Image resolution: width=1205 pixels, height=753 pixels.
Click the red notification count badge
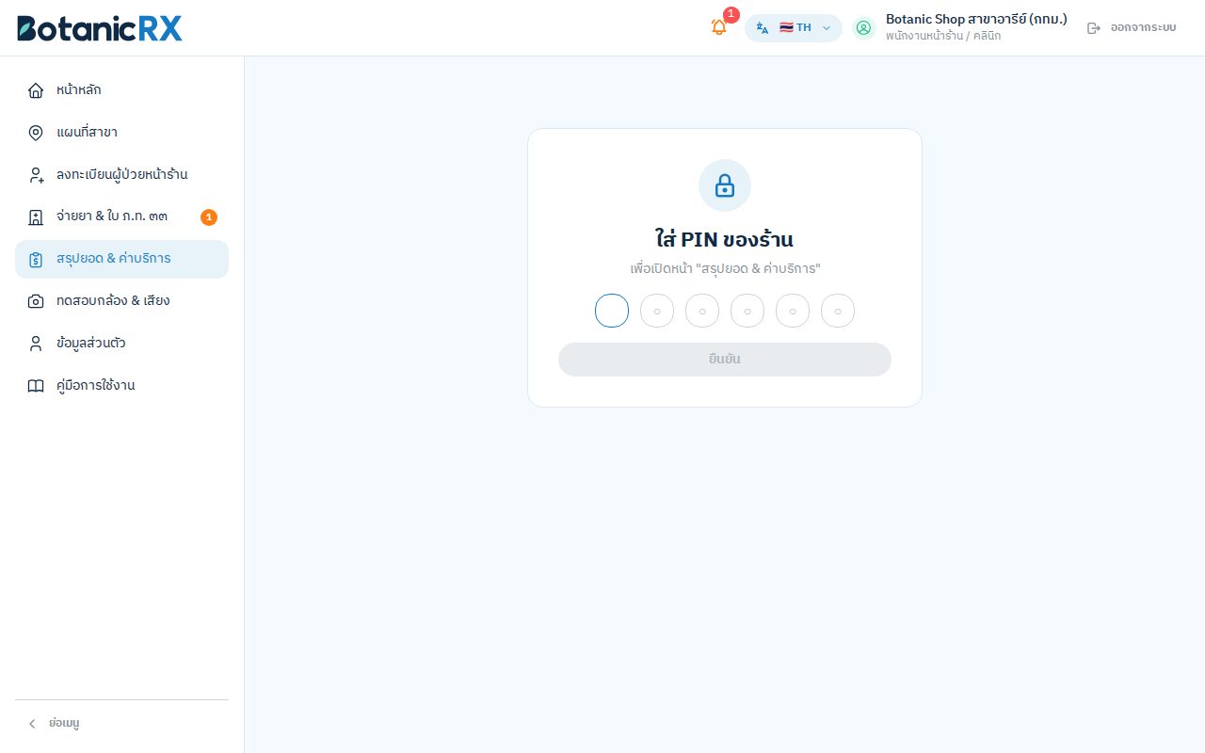731,14
